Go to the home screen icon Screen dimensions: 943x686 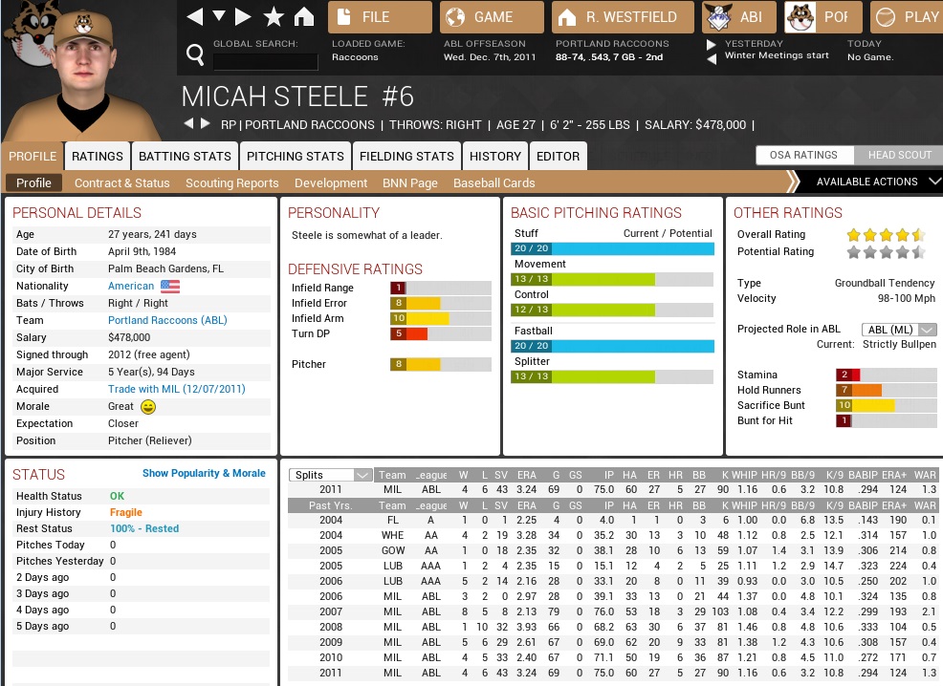coord(304,17)
